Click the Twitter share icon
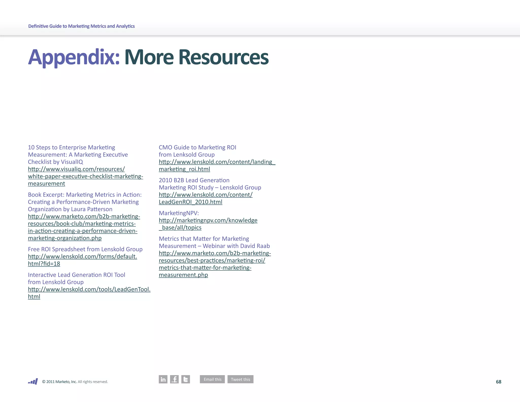The width and height of the screenshot is (520, 402). 186,379
